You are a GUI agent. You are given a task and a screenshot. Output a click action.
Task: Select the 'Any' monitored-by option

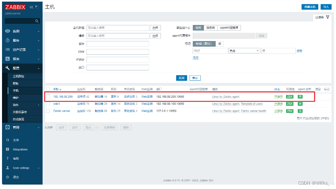[198, 28]
